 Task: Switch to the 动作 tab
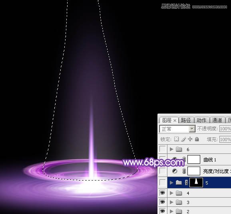click(x=201, y=120)
